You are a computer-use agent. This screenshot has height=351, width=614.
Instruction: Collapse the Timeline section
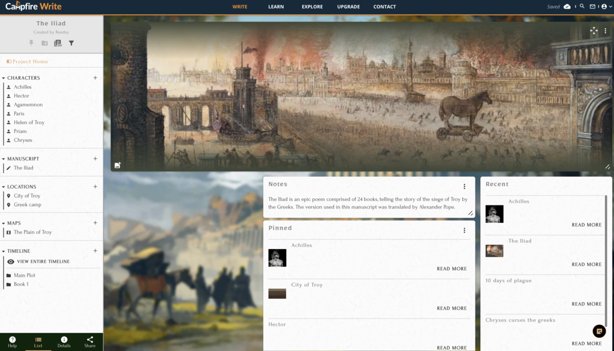4,251
